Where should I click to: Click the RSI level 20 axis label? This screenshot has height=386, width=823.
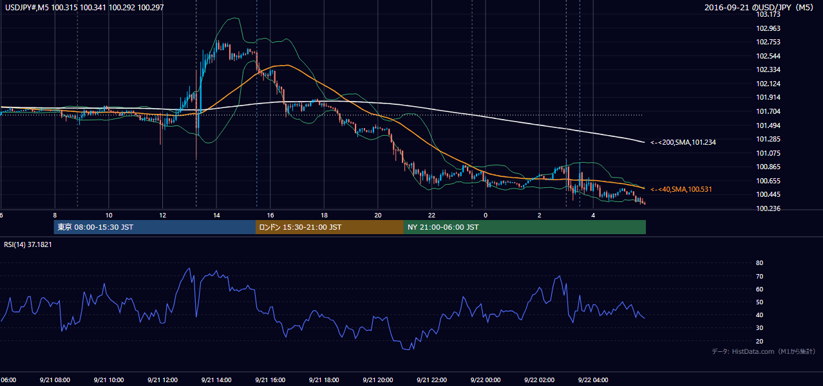pyautogui.click(x=759, y=341)
